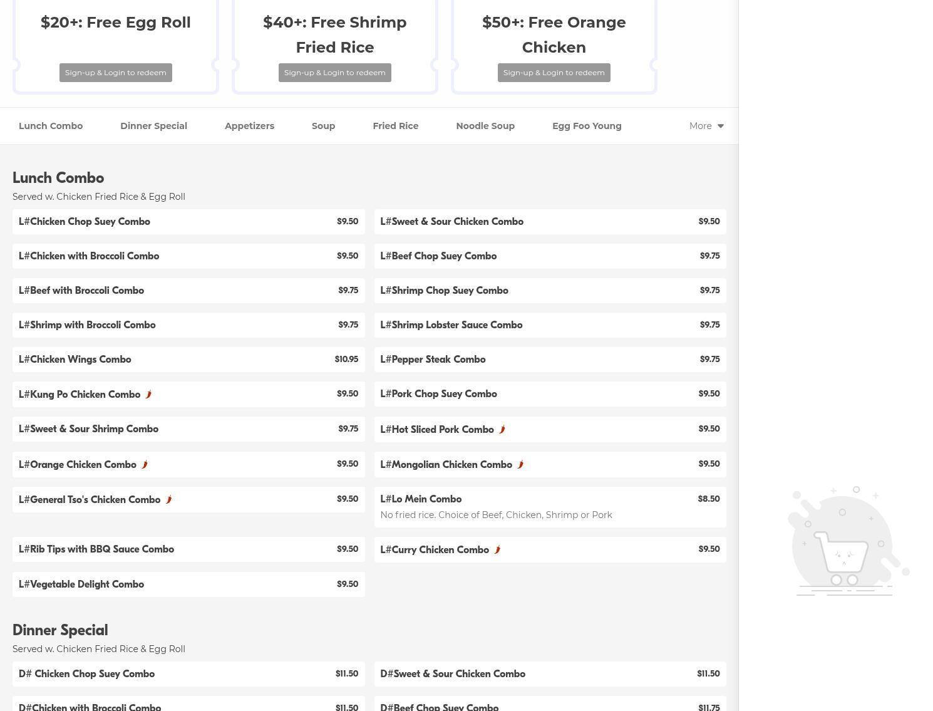Open L#Beef with Broccoli Combo item
The width and height of the screenshot is (933, 711).
tap(188, 291)
